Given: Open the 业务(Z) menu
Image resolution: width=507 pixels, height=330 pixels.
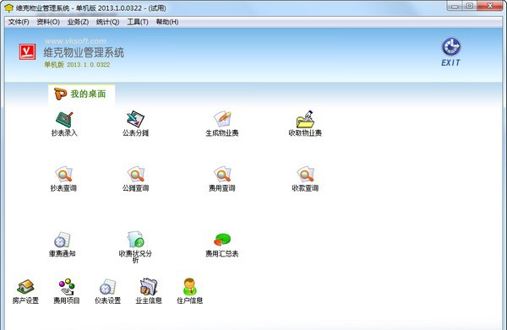Looking at the screenshot, I should 78,22.
